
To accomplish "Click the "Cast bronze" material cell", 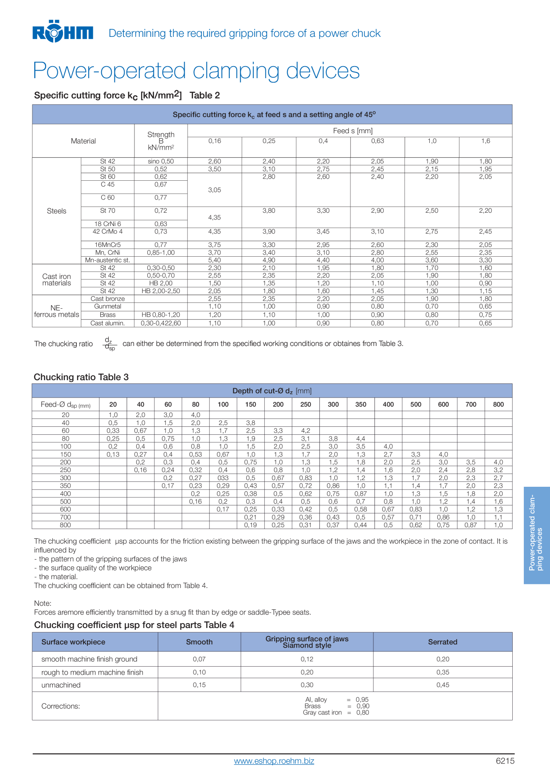I will [108, 299].
